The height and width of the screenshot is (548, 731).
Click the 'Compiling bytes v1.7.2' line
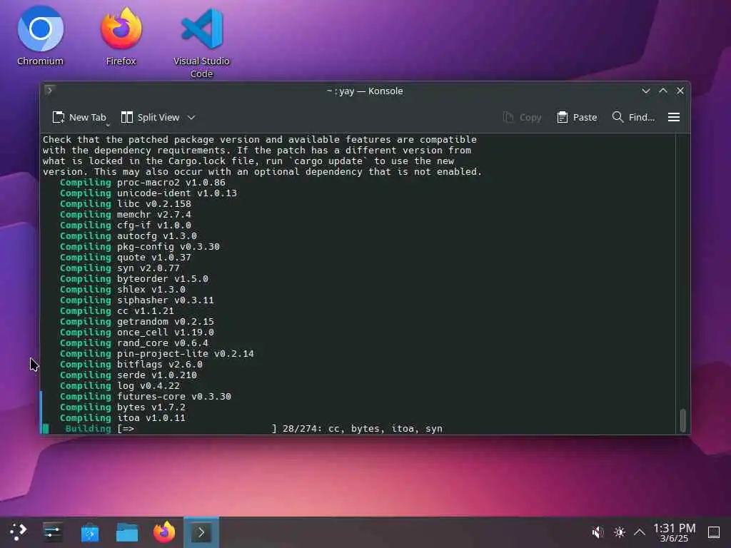click(123, 407)
